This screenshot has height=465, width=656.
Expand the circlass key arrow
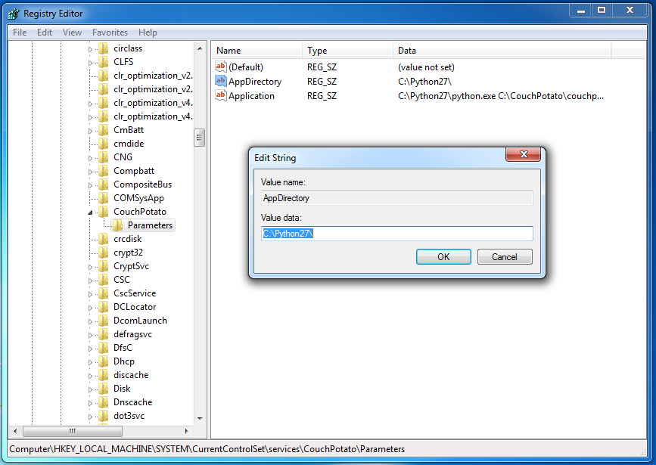coord(90,49)
